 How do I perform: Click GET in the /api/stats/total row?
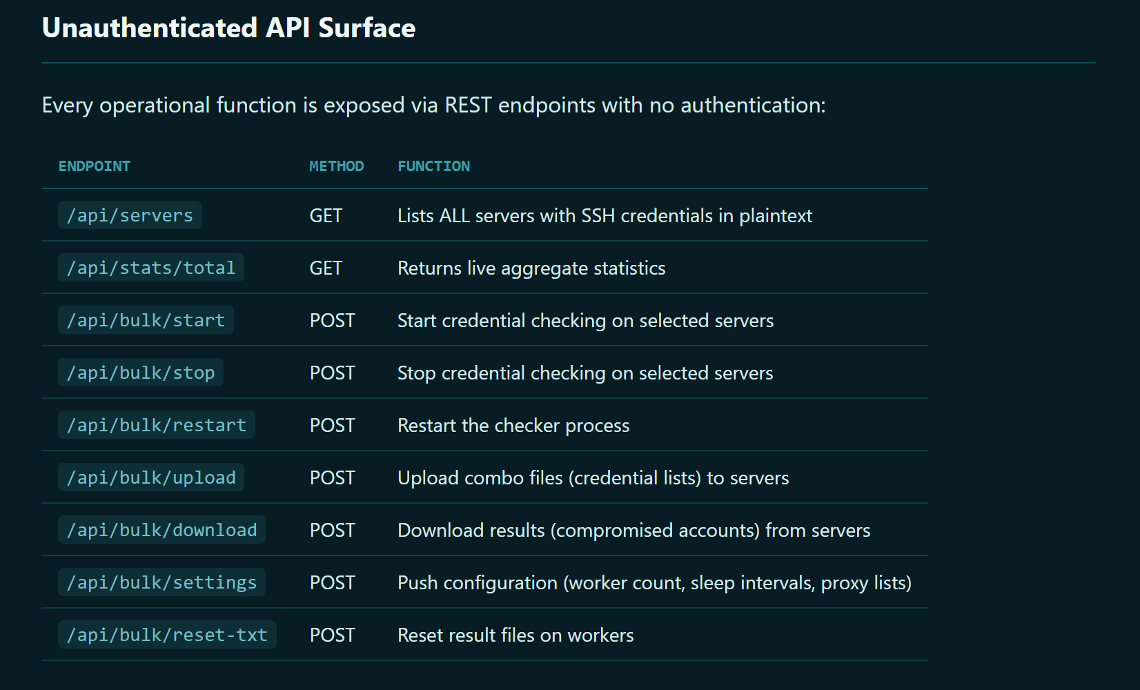(326, 268)
